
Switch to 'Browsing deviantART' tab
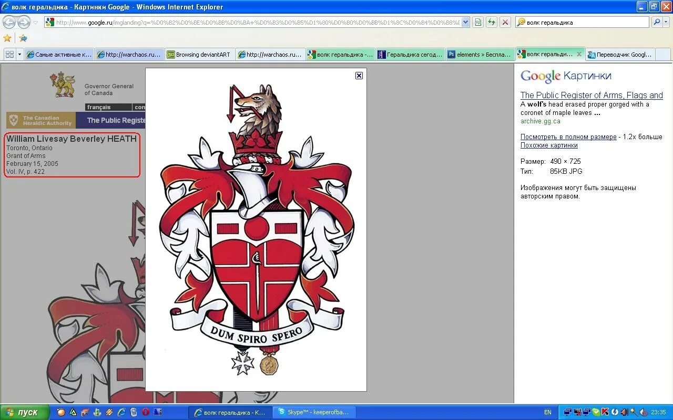click(x=200, y=55)
